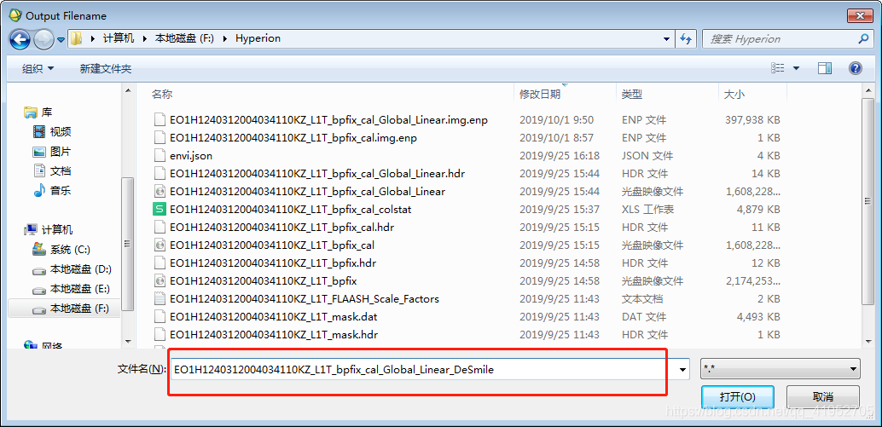Select bpfix disc image file

[x=263, y=281]
